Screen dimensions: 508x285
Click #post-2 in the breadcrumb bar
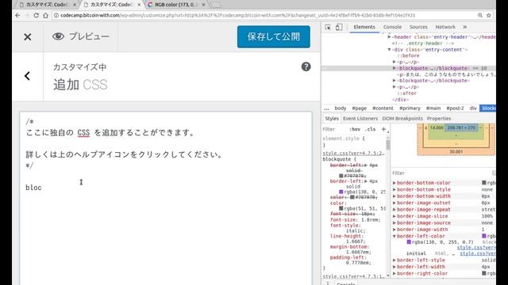coord(455,108)
